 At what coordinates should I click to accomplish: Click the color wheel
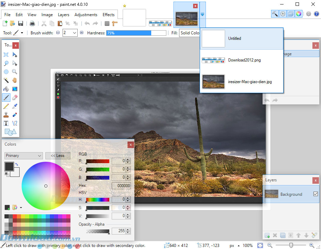(46, 186)
